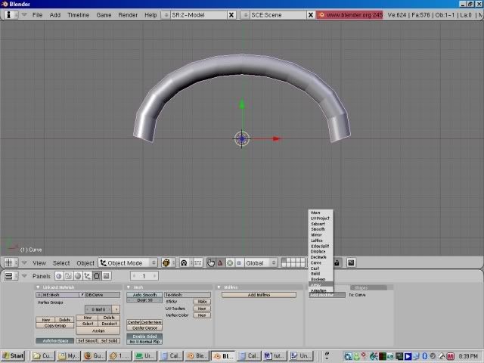Image resolution: width=484 pixels, height=363 pixels.
Task: Switch to Editing context icon in Panels
Action: [97, 276]
